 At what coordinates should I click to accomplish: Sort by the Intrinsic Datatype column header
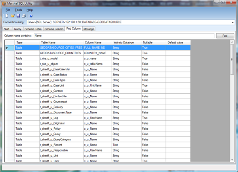click(123, 42)
